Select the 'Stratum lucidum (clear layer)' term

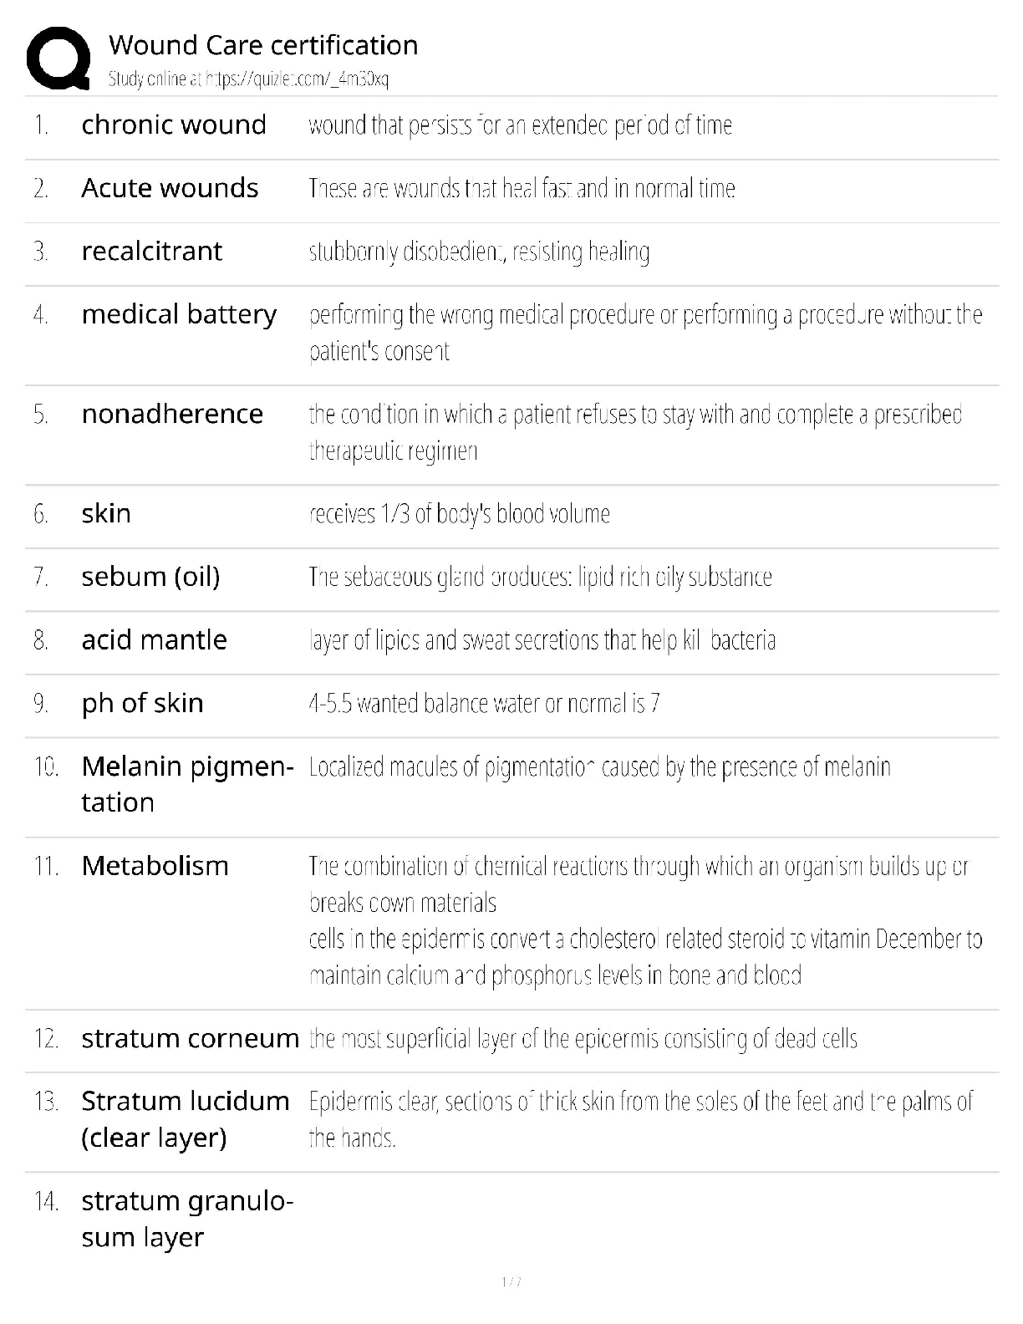[185, 1119]
